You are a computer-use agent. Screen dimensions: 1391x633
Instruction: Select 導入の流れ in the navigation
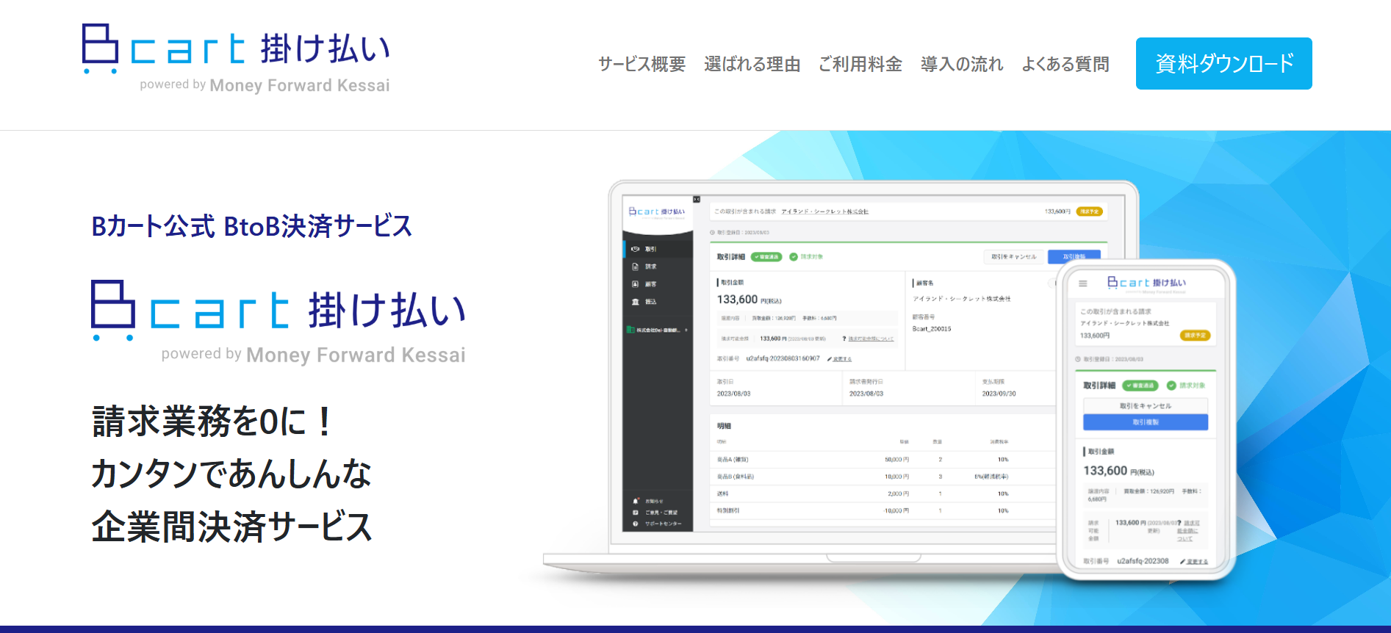962,64
